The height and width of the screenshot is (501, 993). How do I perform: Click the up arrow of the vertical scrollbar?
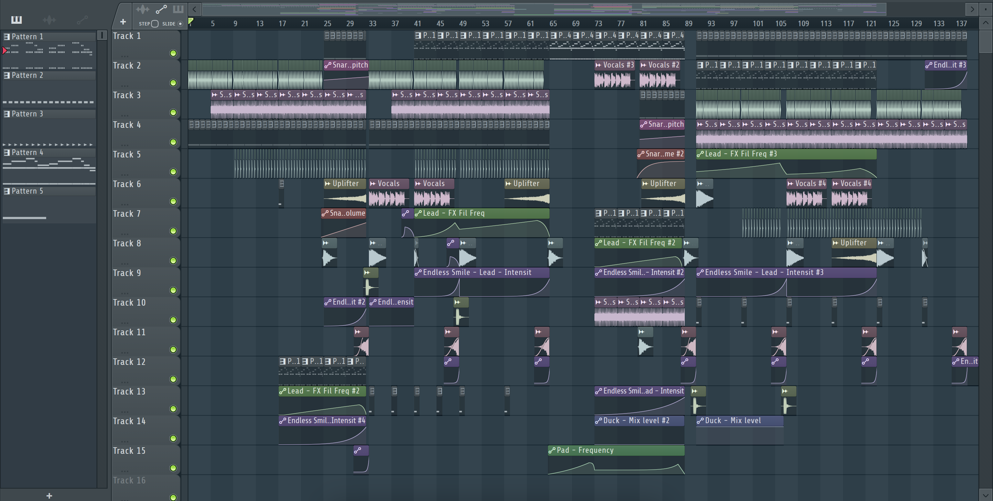point(985,23)
